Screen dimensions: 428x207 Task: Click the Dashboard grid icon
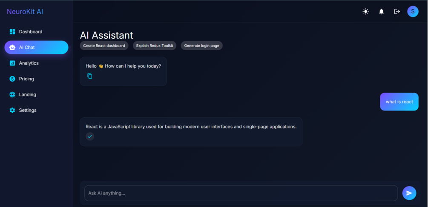click(12, 31)
